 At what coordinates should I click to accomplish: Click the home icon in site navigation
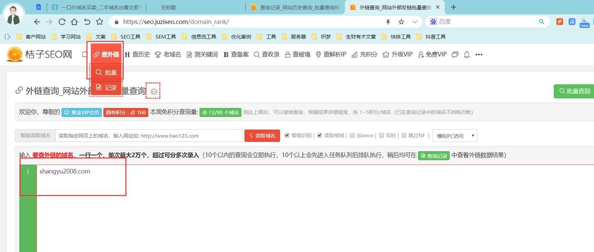tap(84, 54)
